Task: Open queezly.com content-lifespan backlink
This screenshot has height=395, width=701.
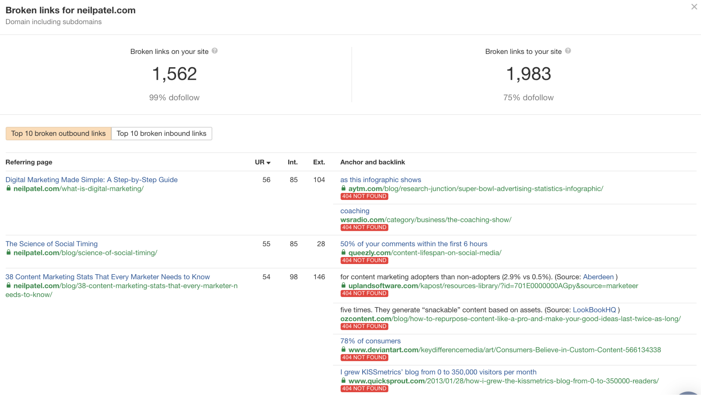Action: (x=425, y=253)
